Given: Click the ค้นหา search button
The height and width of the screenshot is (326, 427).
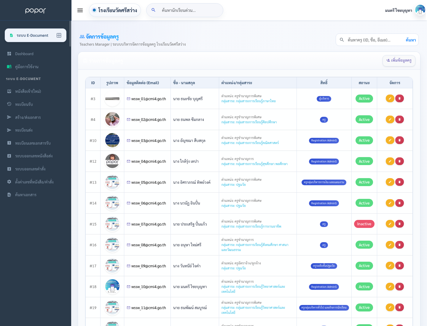Looking at the screenshot, I should click(411, 40).
